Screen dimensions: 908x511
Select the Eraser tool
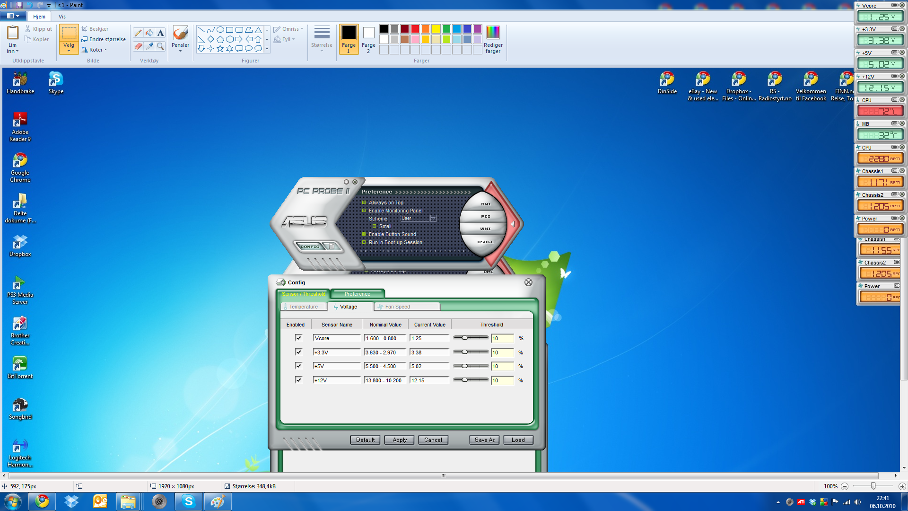138,46
